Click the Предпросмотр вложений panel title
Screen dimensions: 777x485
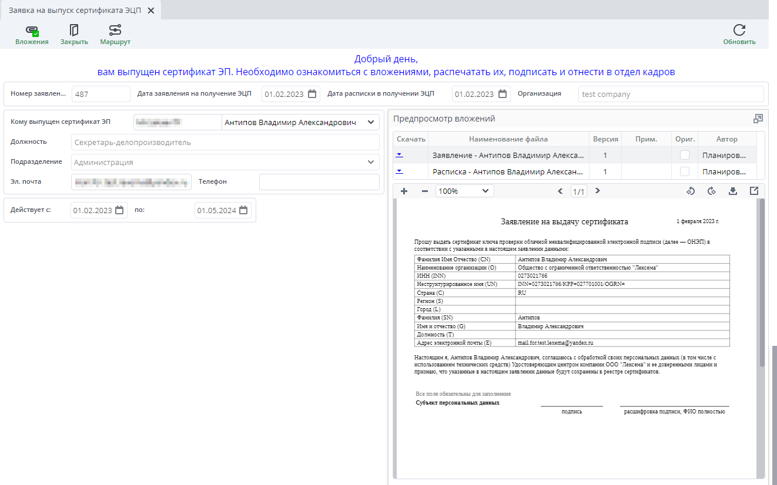(444, 119)
